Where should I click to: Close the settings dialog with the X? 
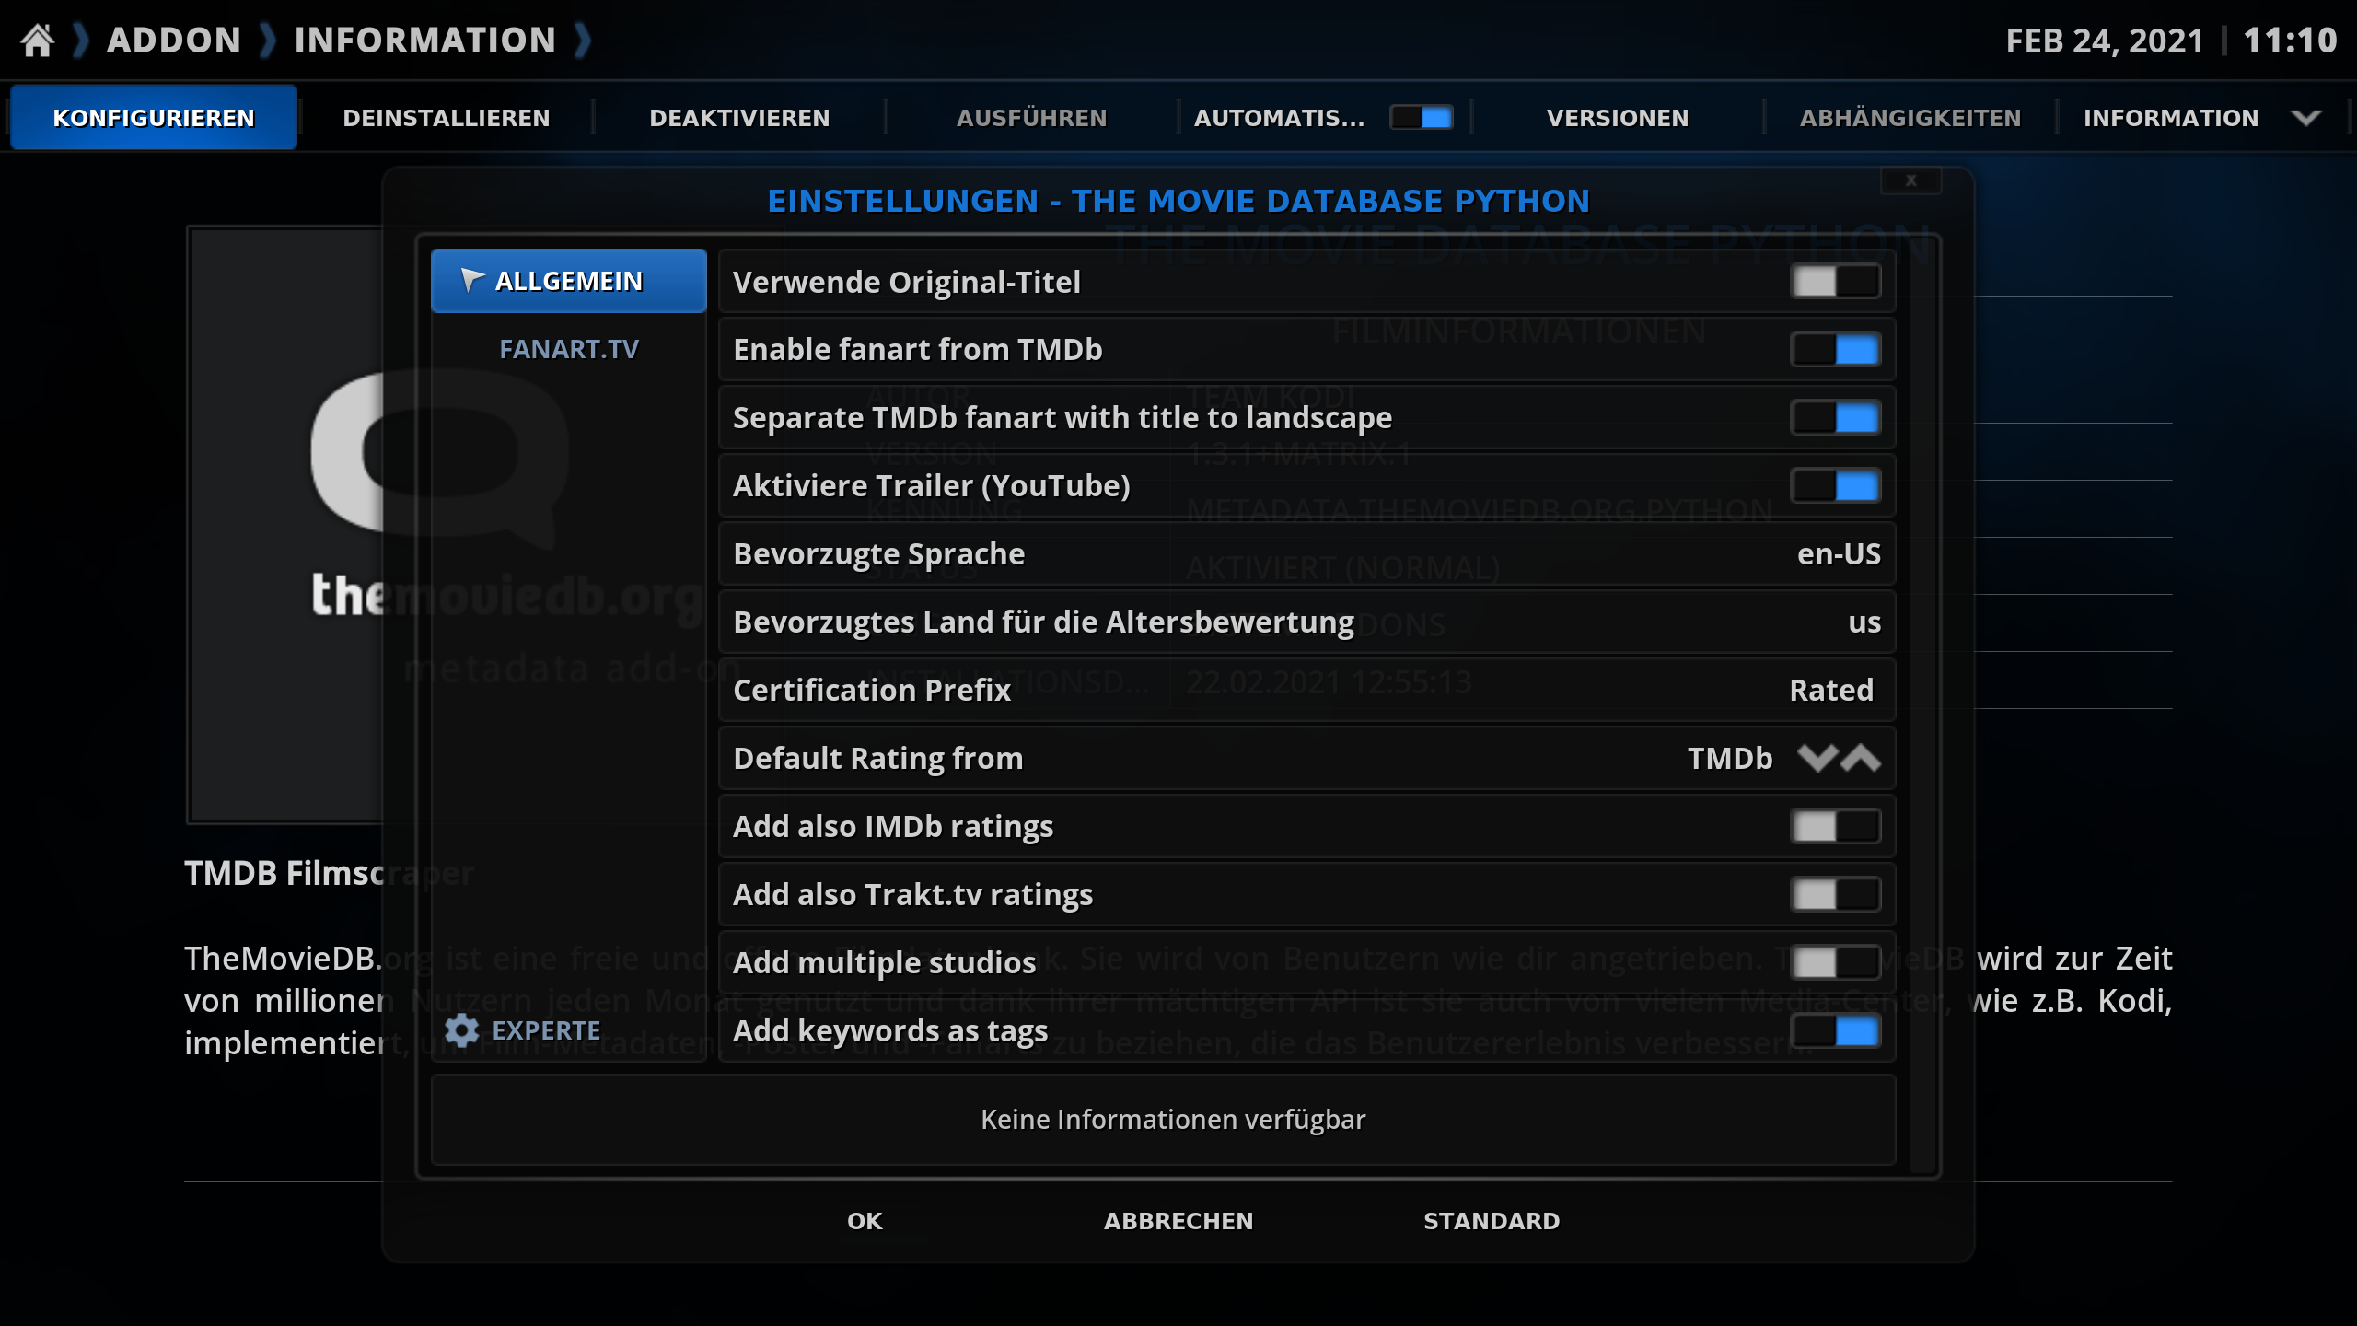pos(1911,180)
